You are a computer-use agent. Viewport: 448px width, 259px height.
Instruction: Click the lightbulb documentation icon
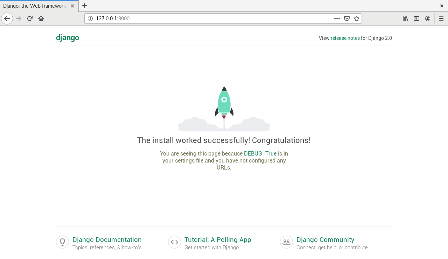coord(62,242)
